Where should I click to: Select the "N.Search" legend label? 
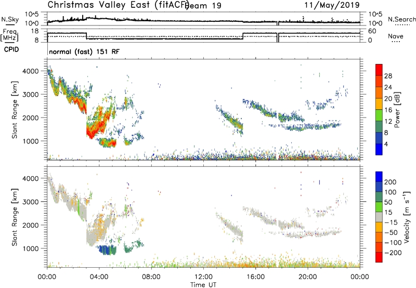click(x=402, y=19)
